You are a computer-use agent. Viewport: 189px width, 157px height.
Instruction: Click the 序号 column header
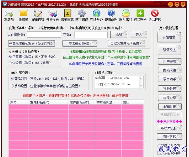13,102
